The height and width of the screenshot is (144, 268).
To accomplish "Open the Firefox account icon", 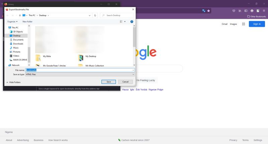I will (x=252, y=11).
